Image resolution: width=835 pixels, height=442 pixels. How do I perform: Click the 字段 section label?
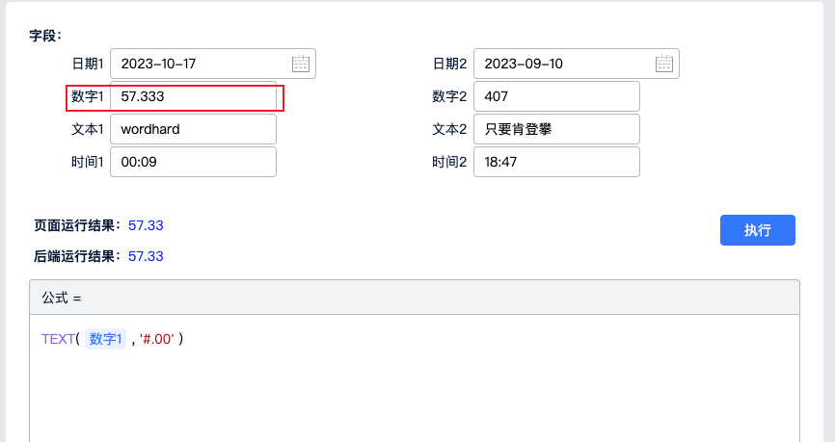click(x=45, y=35)
